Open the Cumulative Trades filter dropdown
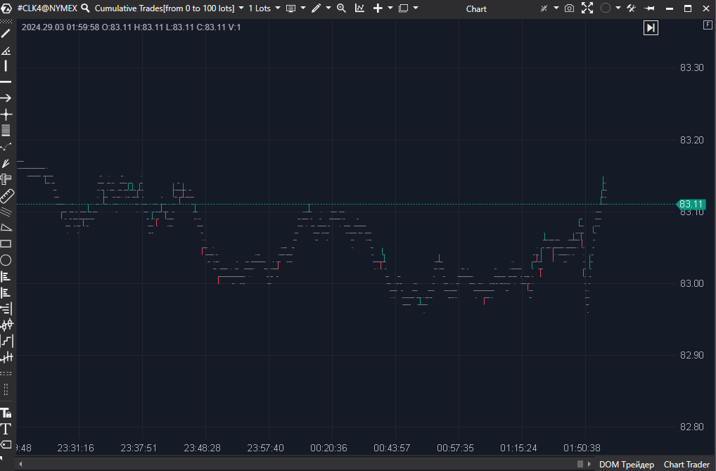Viewport: 716px width, 471px height. (241, 8)
